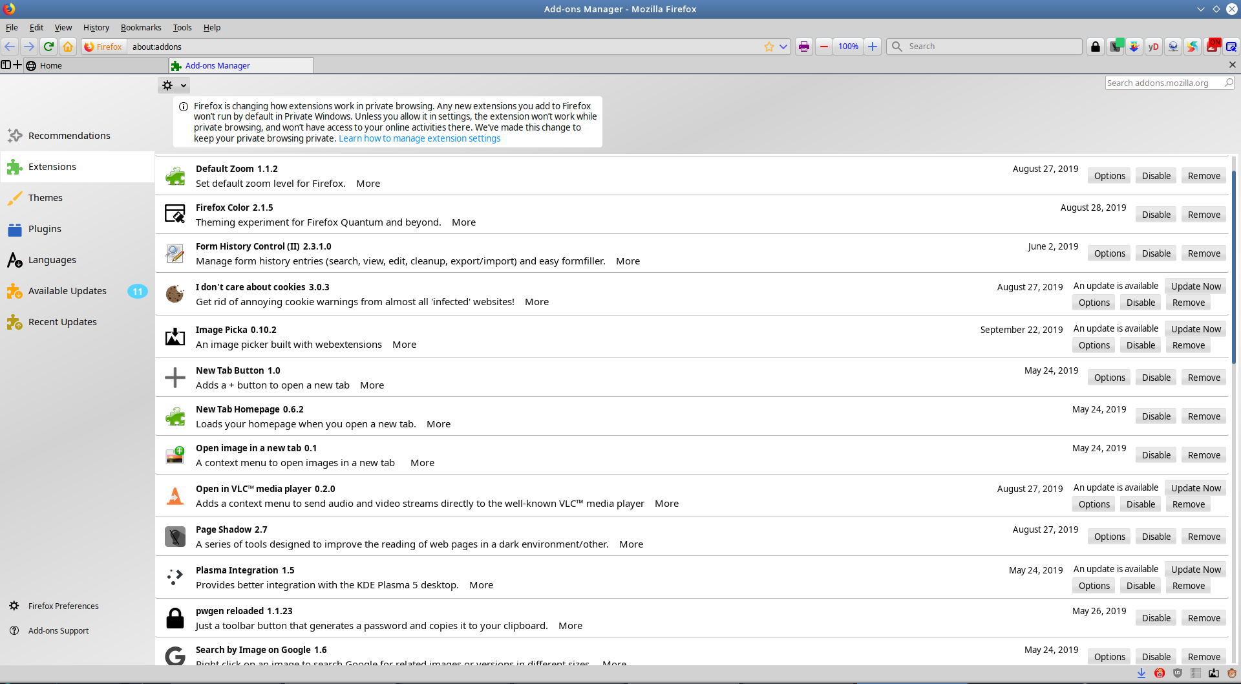
Task: Click the forward navigation arrow
Action: click(x=28, y=47)
